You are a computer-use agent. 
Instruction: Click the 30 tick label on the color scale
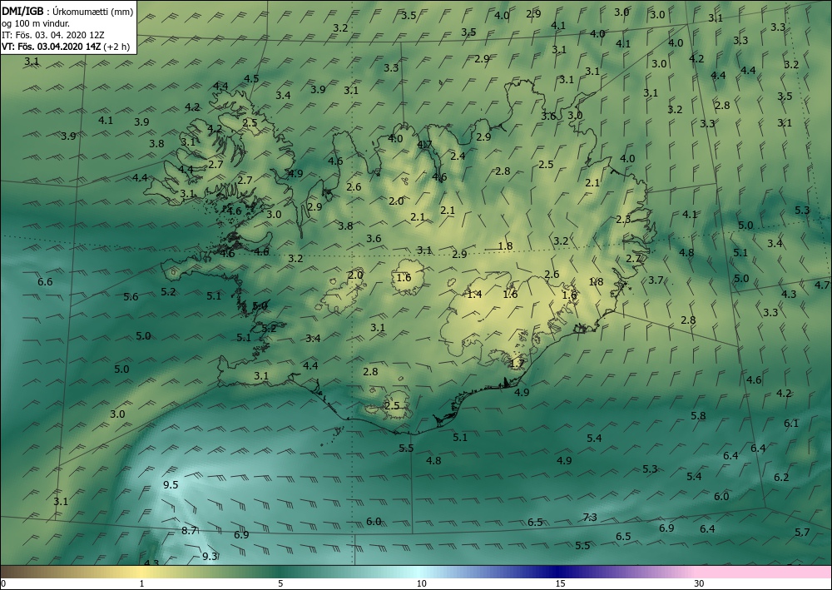[699, 584]
